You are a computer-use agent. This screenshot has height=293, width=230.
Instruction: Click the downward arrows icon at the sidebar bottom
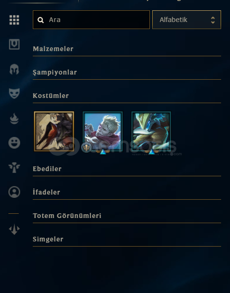pyautogui.click(x=14, y=229)
